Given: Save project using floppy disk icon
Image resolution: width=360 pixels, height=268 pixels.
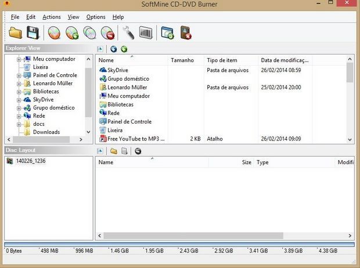Looking at the screenshot, I should tap(33, 32).
